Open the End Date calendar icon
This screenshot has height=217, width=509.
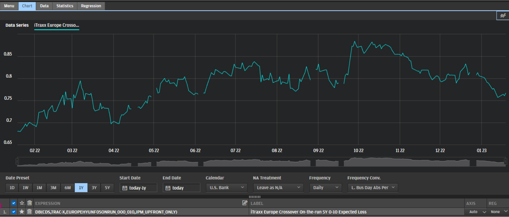168,188
